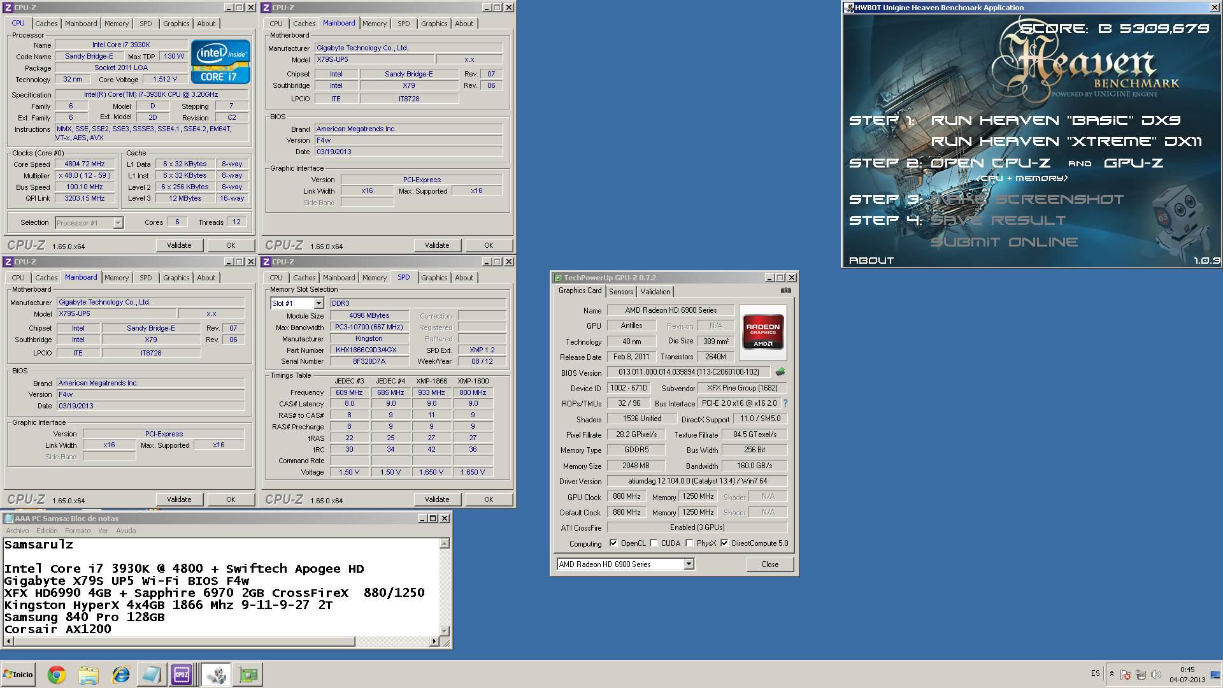Click Validate in the top-left CPU-Z window
1223x688 pixels.
[179, 245]
